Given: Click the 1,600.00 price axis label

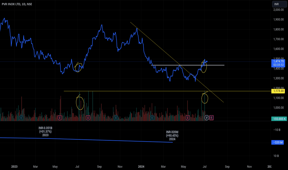Looking at the screenshot, I should [278, 49].
